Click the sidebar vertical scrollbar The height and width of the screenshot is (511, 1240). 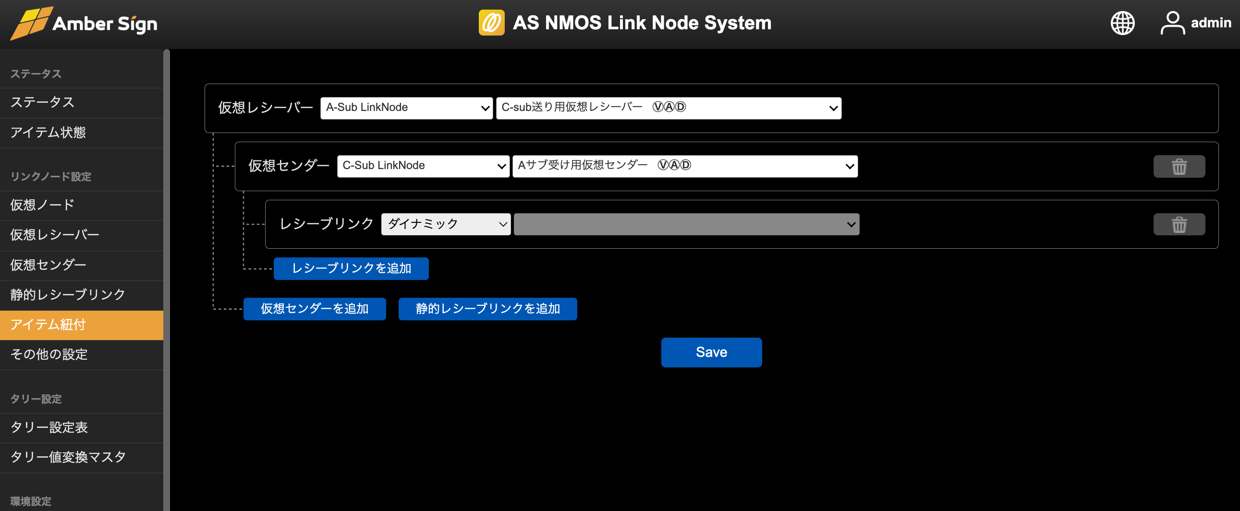pos(167,280)
